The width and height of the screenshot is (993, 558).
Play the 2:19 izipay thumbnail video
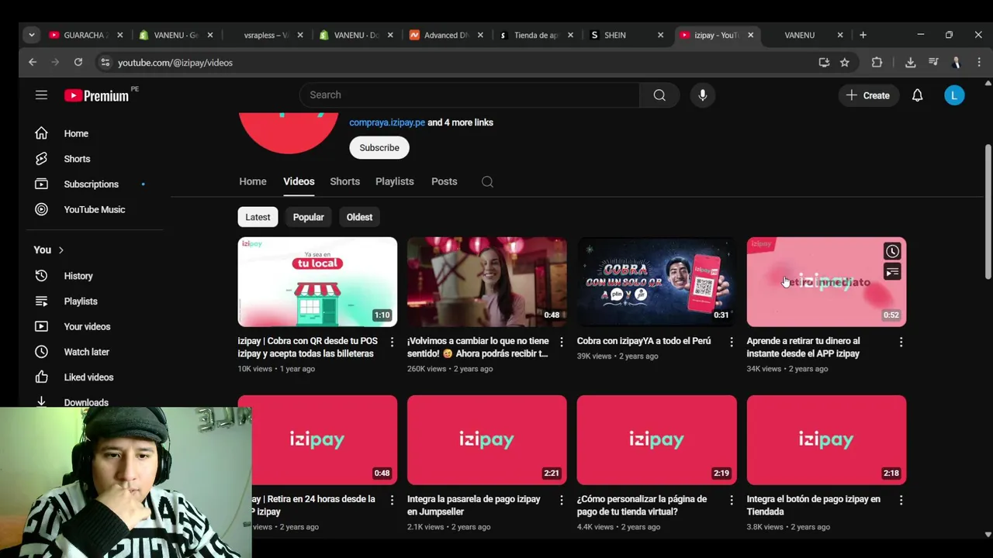pos(656,440)
